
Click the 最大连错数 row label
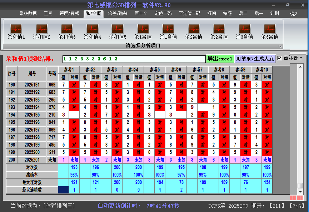(x=32, y=190)
